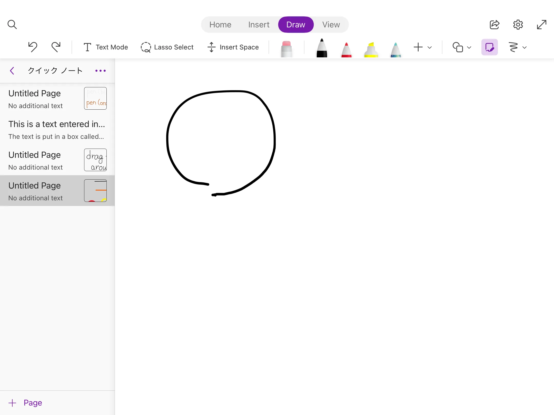Expand the ink replay dropdown

tap(524, 47)
